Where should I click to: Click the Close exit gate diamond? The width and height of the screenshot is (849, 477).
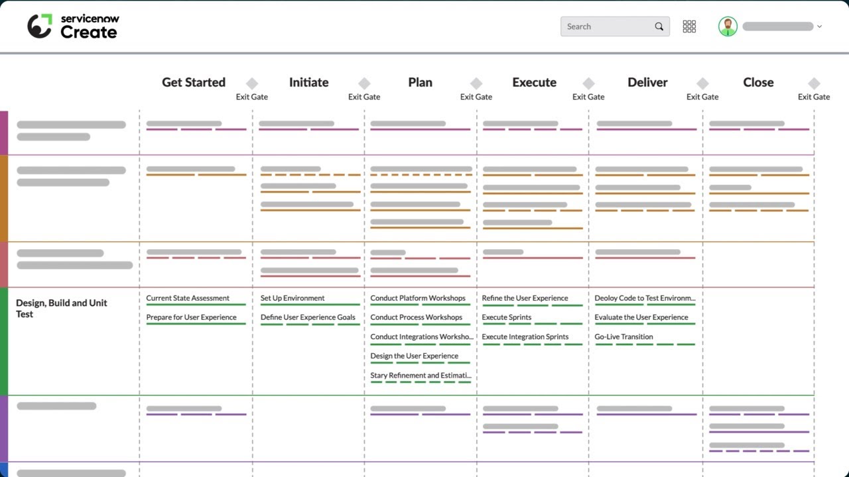click(814, 83)
